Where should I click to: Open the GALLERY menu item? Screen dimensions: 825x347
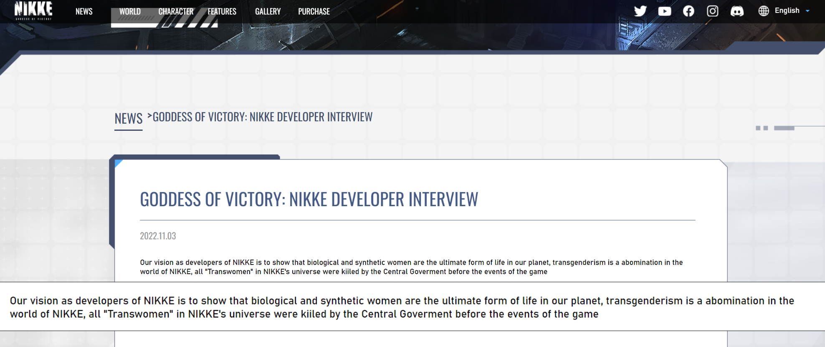pos(268,12)
